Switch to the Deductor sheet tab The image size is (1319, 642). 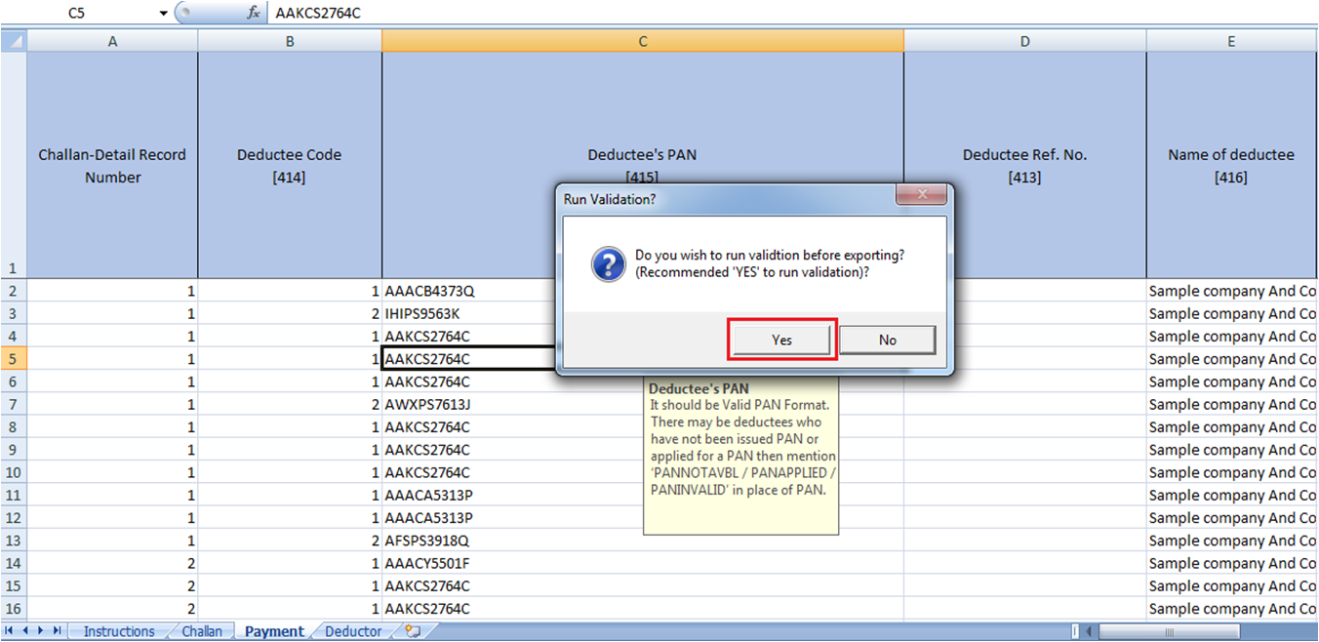[x=353, y=631]
